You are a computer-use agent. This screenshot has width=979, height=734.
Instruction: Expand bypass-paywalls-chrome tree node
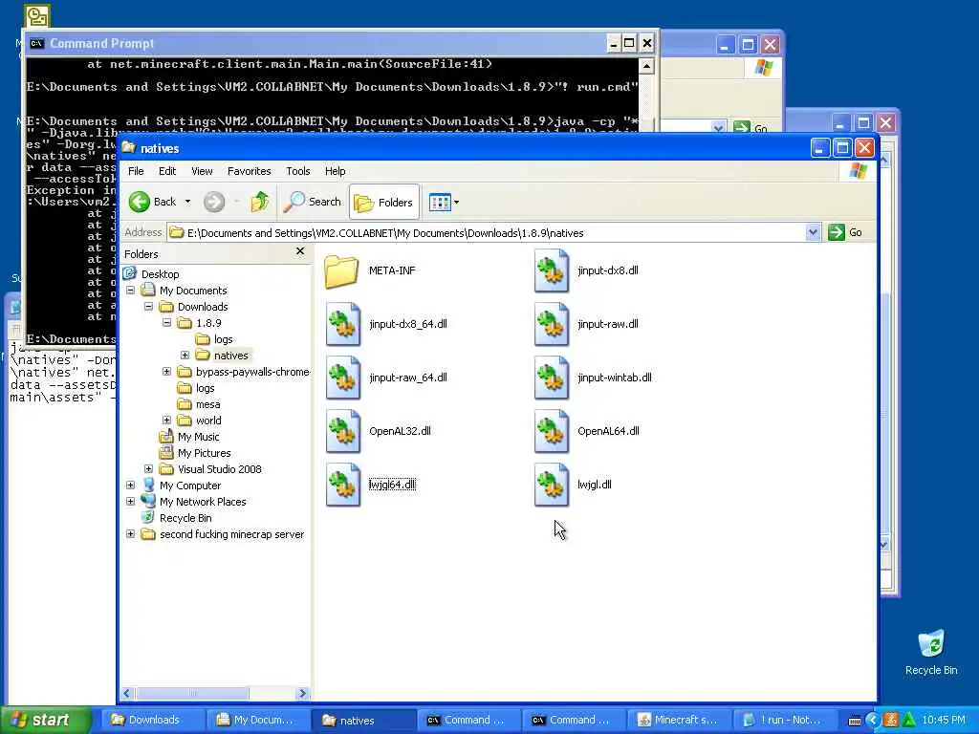tap(166, 372)
